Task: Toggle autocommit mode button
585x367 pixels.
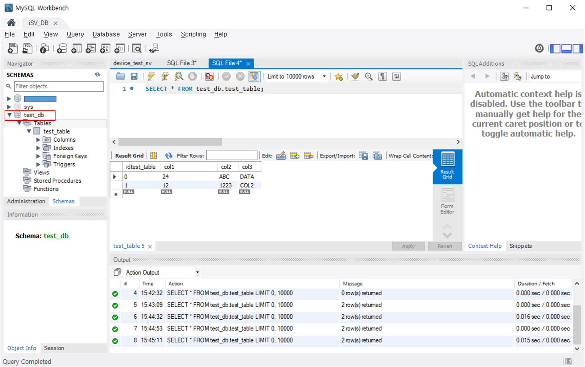Action: pos(254,77)
